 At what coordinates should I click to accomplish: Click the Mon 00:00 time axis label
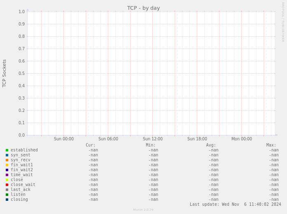tap(241, 139)
